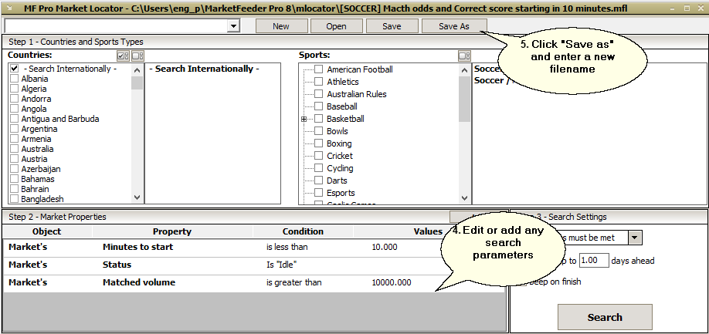Open the conditions must be met dropdown
This screenshot has height=334, width=709.
point(636,238)
